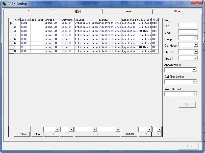
Task: Focus the User text field
Action: pyautogui.click(x=188, y=32)
